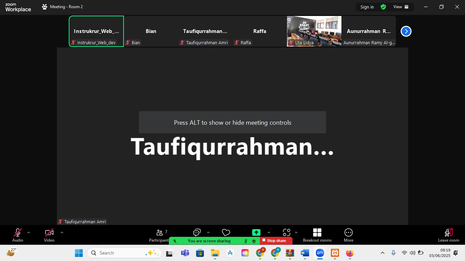
Task: Expand the audio settings arrow
Action: 29,233
